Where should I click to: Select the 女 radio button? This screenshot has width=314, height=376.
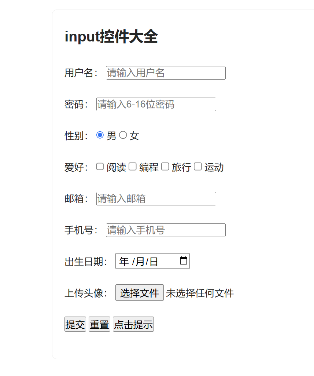coord(123,135)
